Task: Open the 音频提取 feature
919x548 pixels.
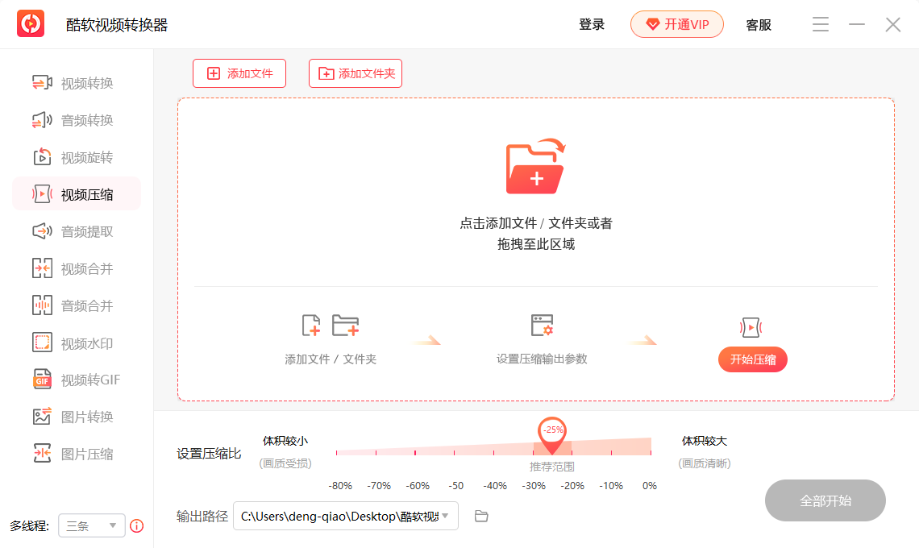Action: tap(78, 230)
